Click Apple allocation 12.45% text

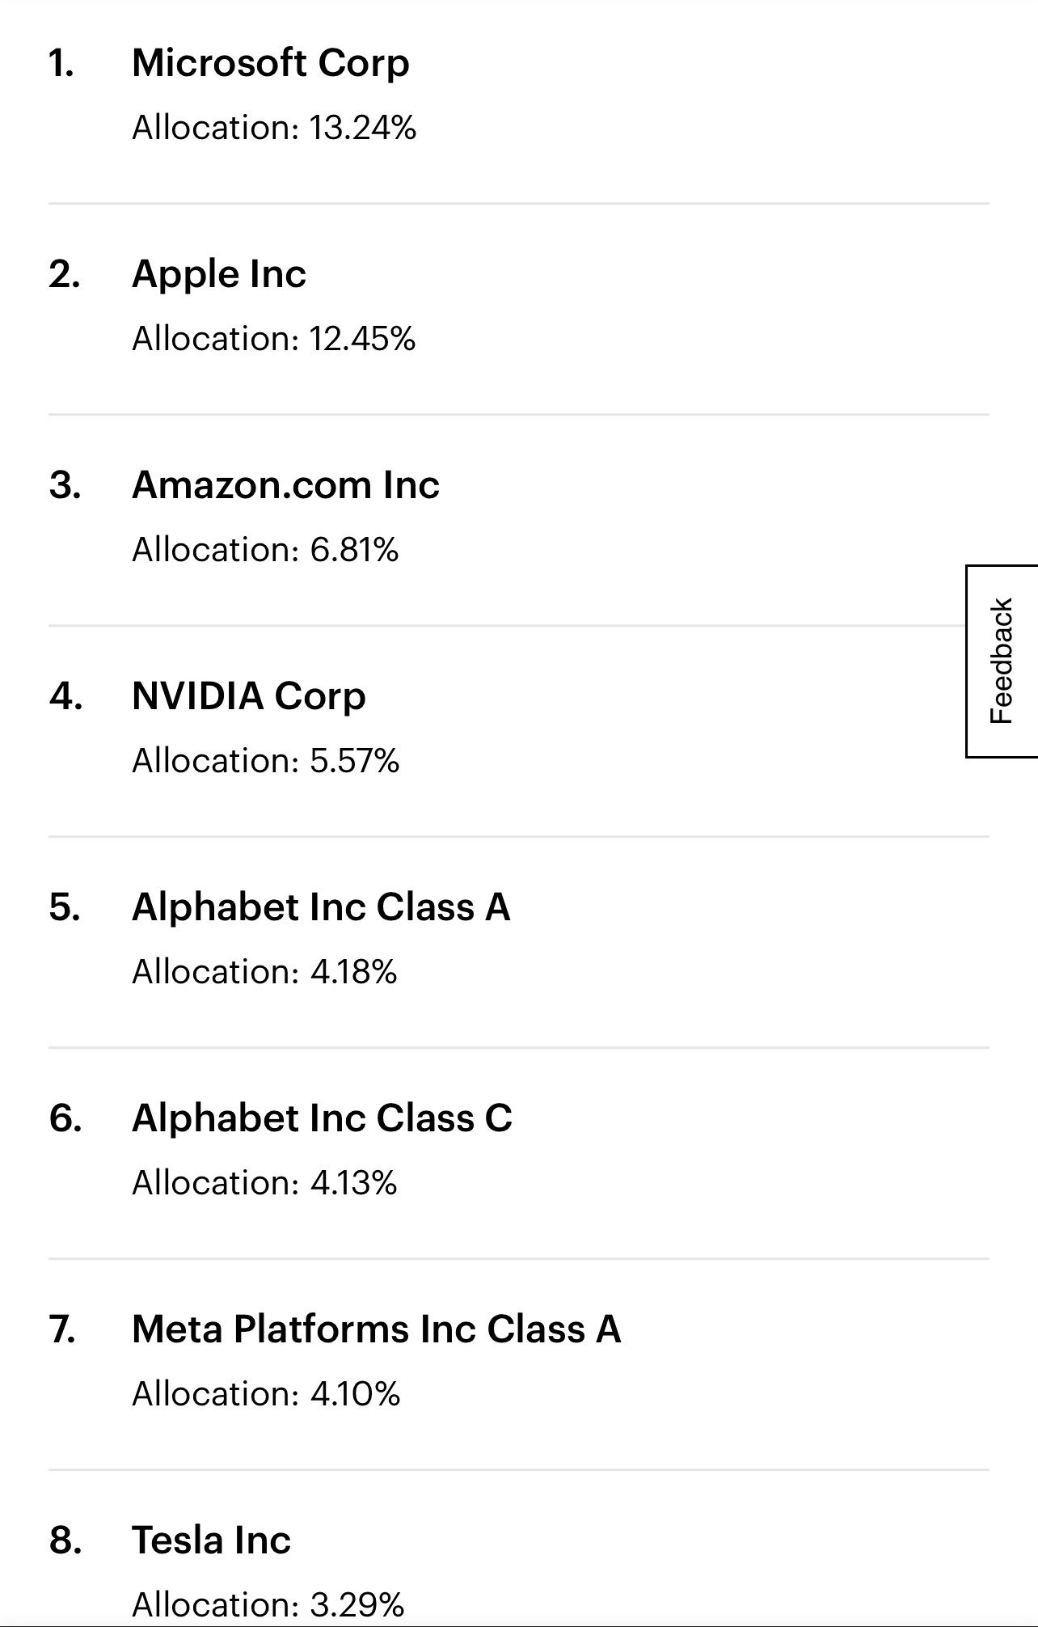274,339
